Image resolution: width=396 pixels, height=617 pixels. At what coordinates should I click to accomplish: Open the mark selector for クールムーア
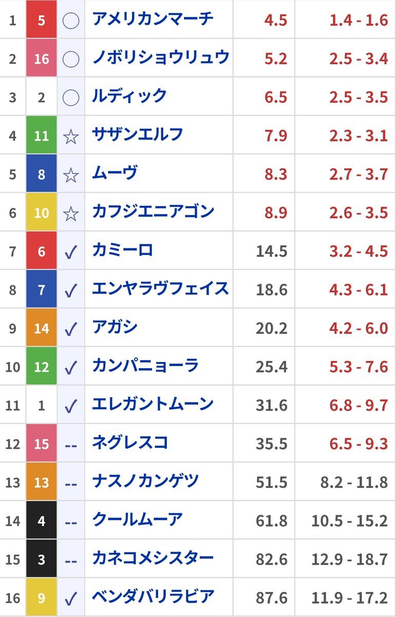pos(70,521)
